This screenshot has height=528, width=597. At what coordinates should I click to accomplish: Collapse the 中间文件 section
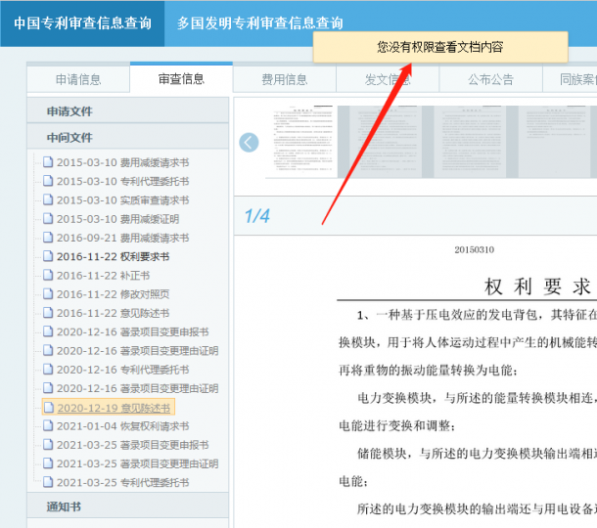coord(127,137)
